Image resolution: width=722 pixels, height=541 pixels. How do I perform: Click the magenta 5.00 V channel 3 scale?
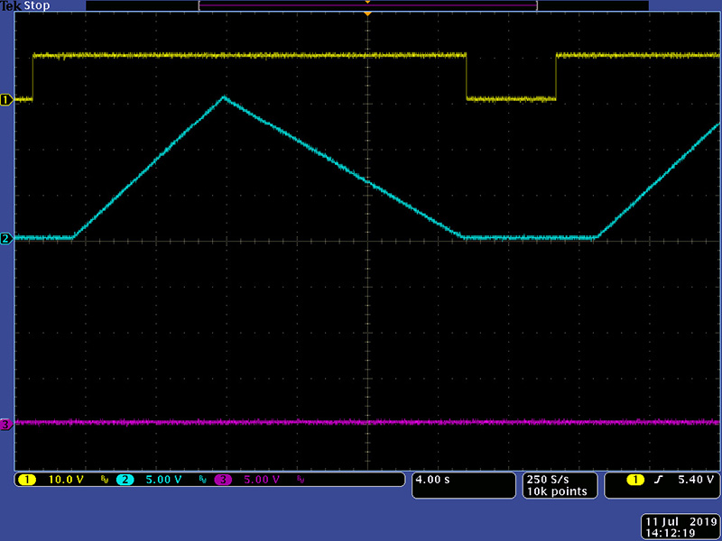click(262, 480)
